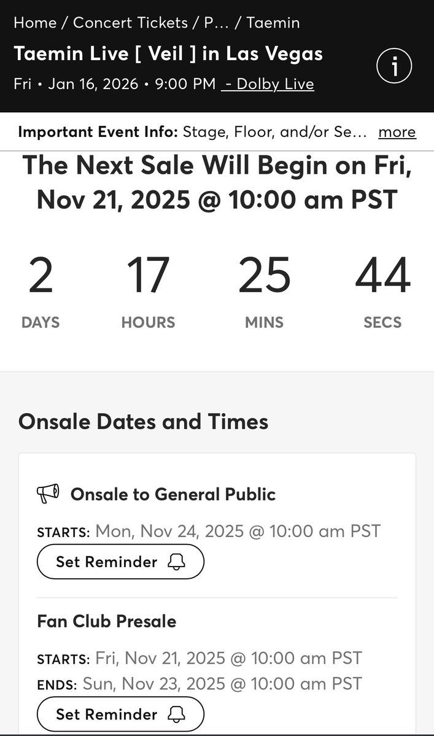Click the countdown SECS number
The height and width of the screenshot is (736, 434).
[382, 276]
